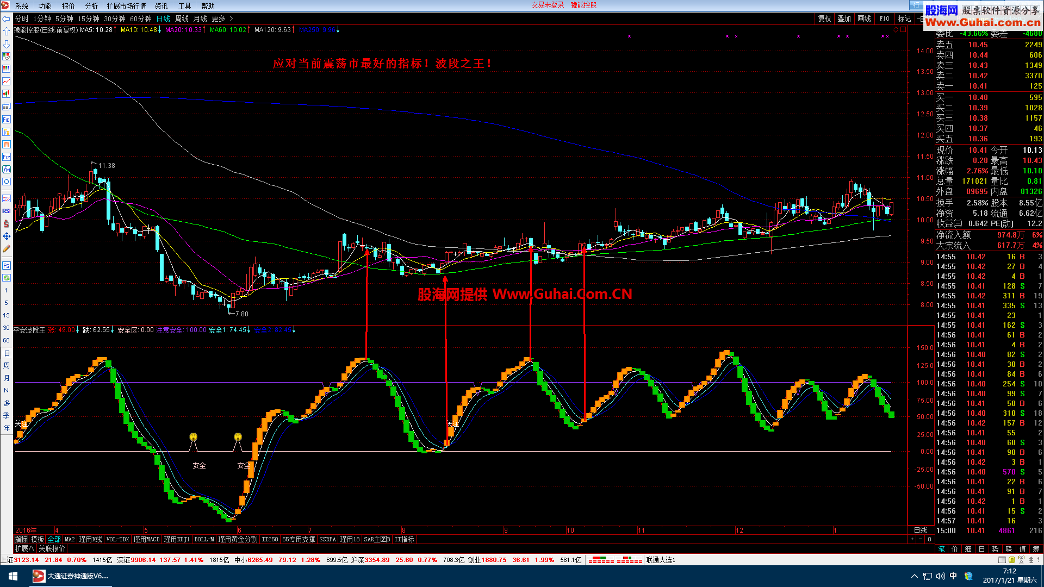
Task: Select the candlestick chart icon in sidebar
Action: point(6,94)
